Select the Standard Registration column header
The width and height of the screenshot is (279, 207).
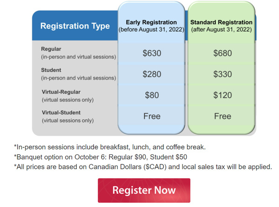tap(221, 26)
